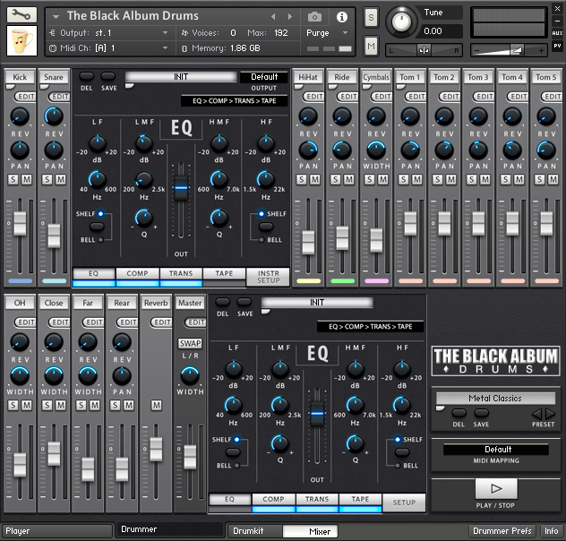Select the upper TRANS tab
566x541 pixels.
pos(181,274)
